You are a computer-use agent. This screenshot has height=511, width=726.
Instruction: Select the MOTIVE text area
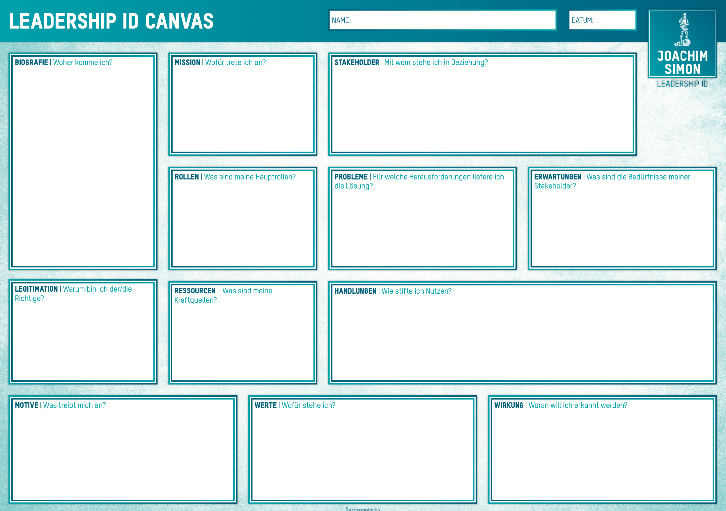click(x=123, y=450)
